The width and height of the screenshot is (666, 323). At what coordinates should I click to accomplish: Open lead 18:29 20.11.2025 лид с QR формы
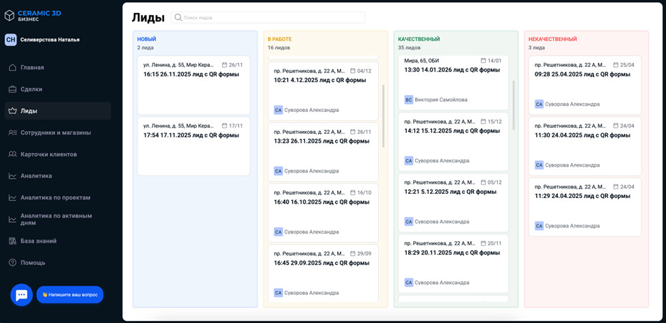tap(453, 264)
